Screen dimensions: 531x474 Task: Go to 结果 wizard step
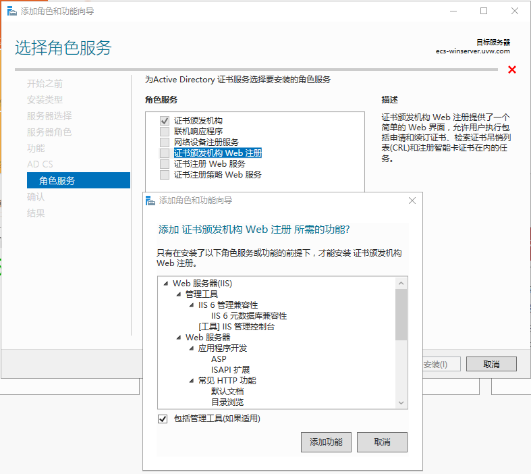click(x=36, y=213)
